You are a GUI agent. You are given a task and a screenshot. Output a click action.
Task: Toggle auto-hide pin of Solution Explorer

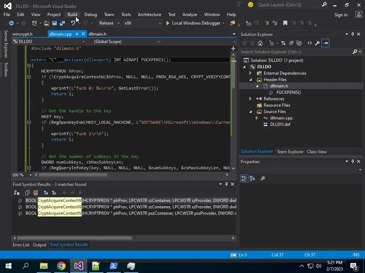click(x=353, y=34)
